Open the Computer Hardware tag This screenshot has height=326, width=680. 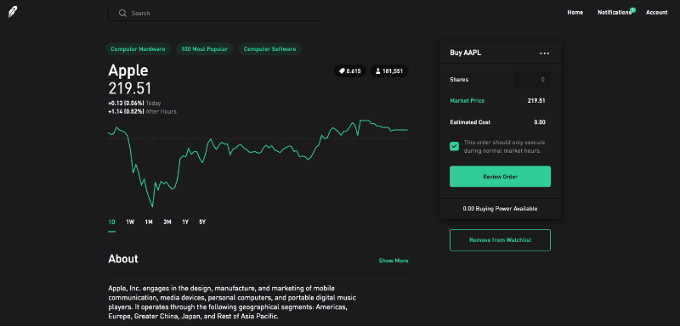[x=138, y=49]
